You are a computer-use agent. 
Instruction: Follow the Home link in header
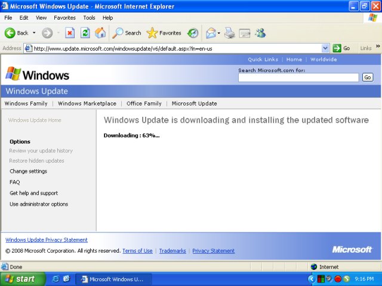coord(294,60)
